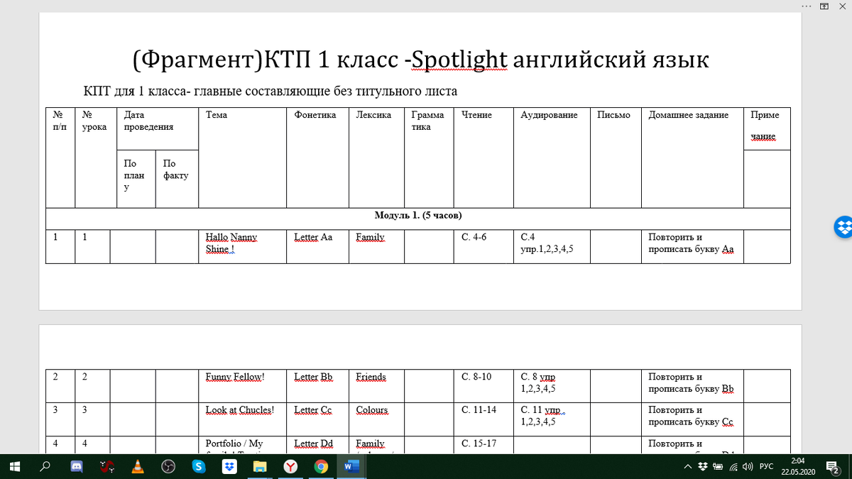The image size is (852, 479).
Task: Open Ribbon Display Options icon
Action: [824, 6]
